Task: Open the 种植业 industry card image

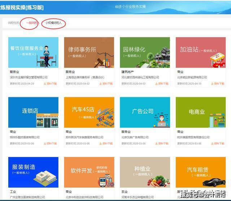Action: [x=145, y=172]
